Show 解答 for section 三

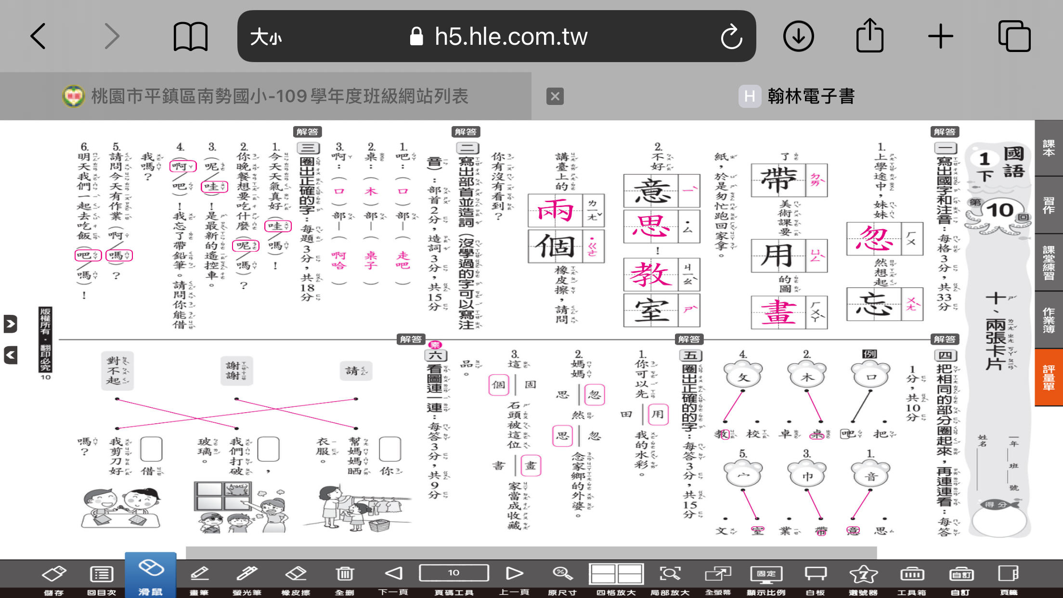[x=307, y=132]
